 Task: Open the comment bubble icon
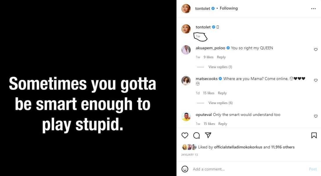(196, 135)
